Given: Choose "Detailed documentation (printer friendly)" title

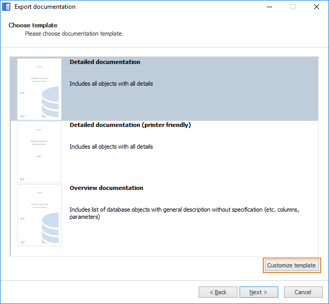Looking at the screenshot, I should tap(130, 125).
